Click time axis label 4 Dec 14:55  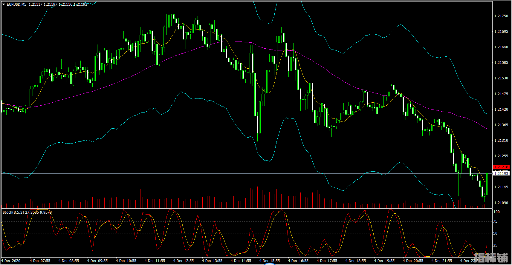click(x=241, y=261)
